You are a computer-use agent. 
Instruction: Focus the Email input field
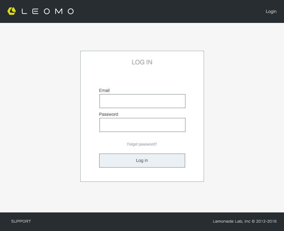142,101
